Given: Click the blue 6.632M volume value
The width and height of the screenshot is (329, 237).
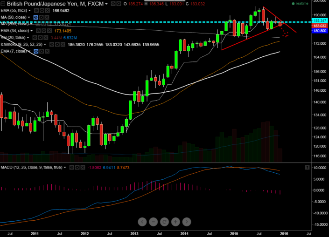Looking at the screenshot, I should (x=70, y=38).
